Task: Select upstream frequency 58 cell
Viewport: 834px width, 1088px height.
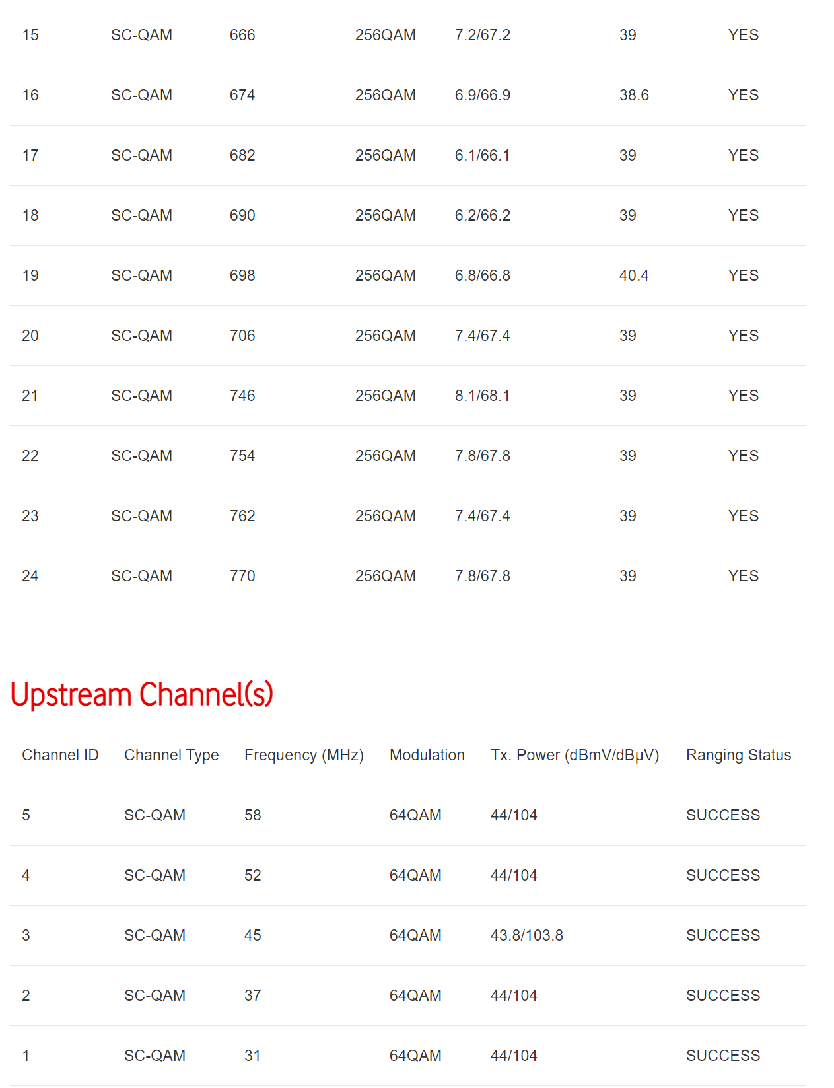Action: 253,815
